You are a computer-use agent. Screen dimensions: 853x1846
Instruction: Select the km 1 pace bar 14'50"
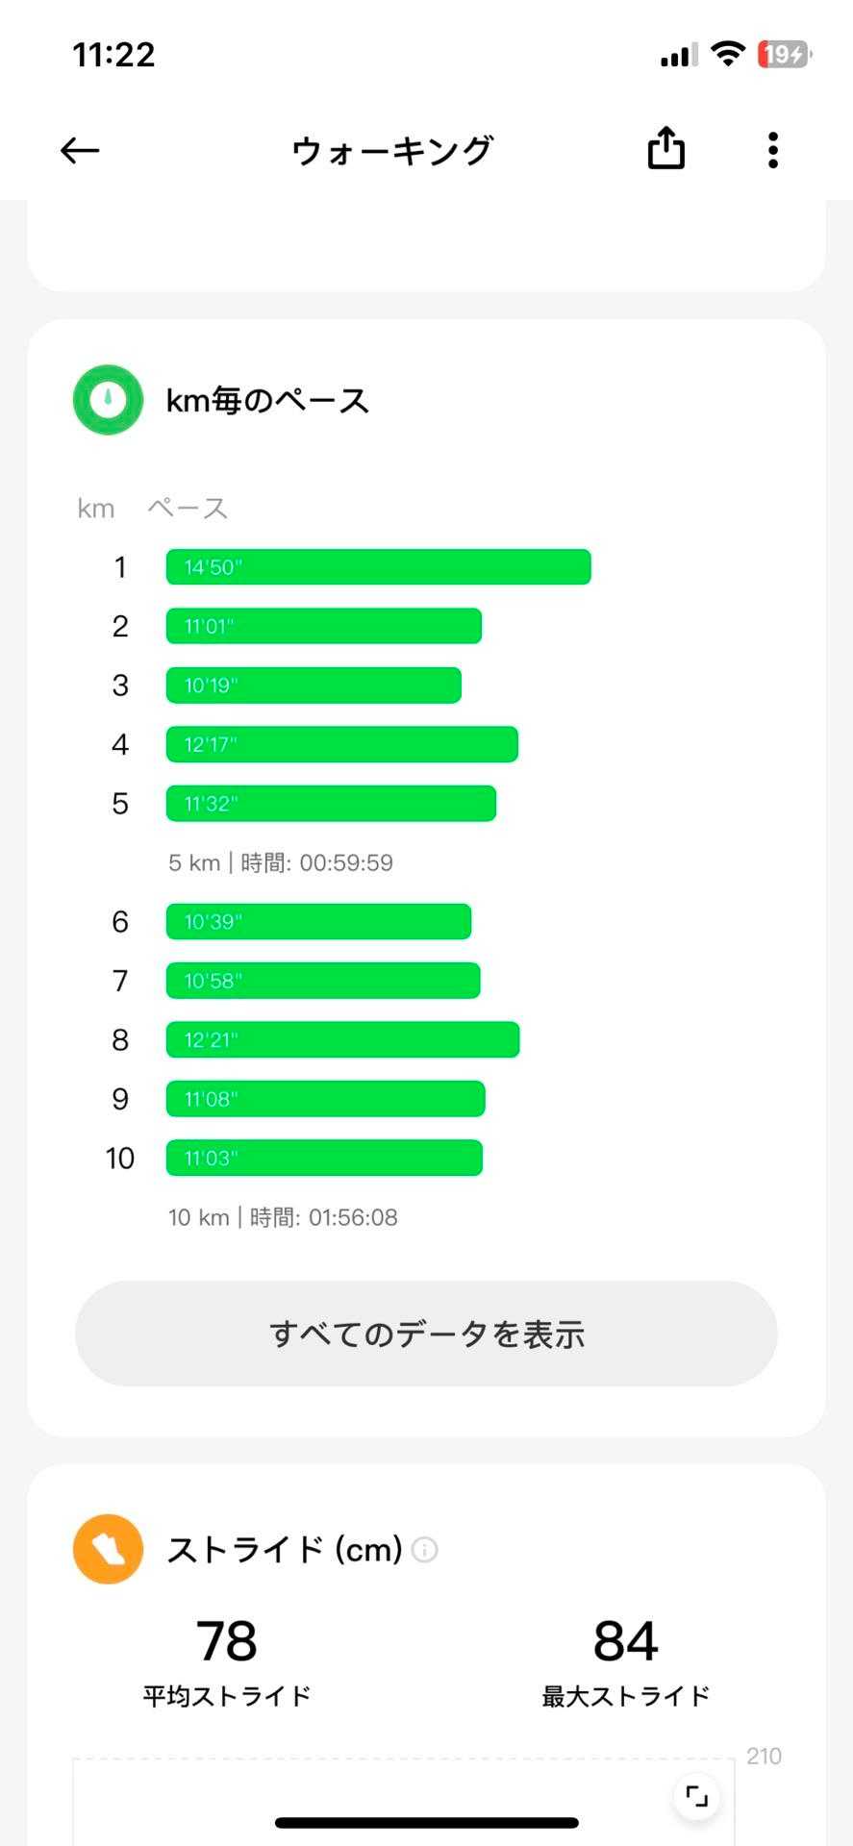pos(378,567)
